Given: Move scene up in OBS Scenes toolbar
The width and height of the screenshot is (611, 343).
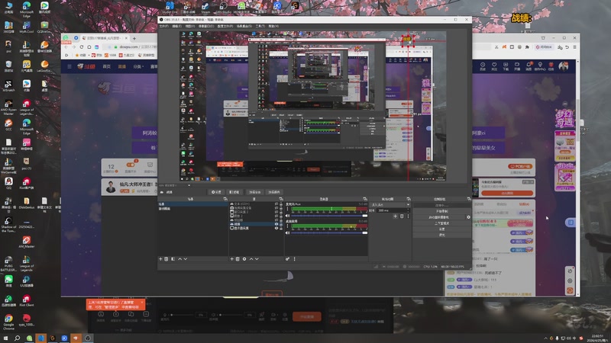Looking at the screenshot, I should 179,259.
